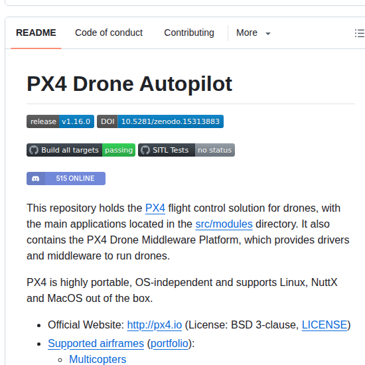This screenshot has width=365, height=365.
Task: Switch to the README tab
Action: 36,33
